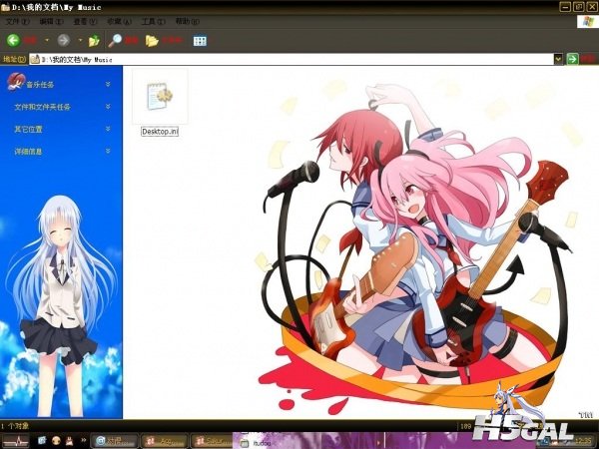Open the first blue quick launch icon
The width and height of the screenshot is (599, 449).
tap(42, 441)
